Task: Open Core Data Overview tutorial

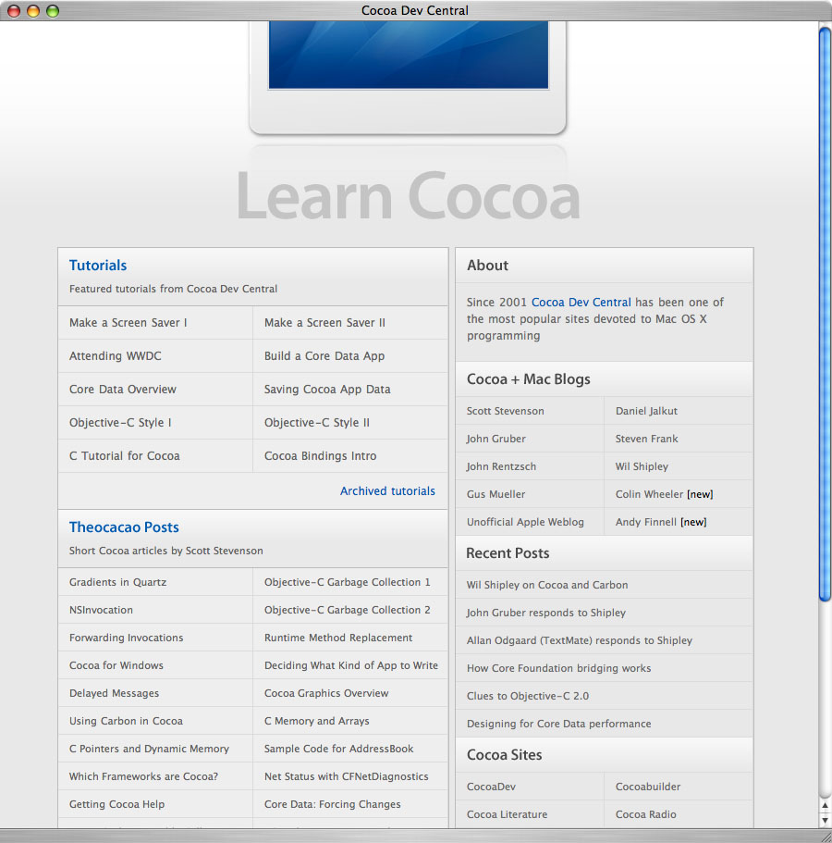Action: (122, 390)
